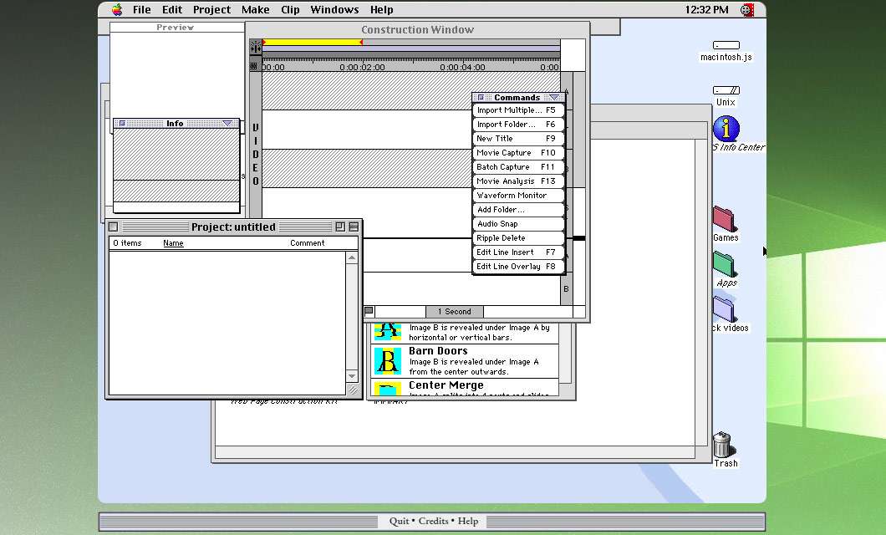Click the Movie Capture command button

coord(517,153)
